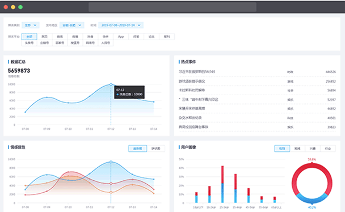Open the 媒体类别 dropdown showing 全部
This screenshot has height=212, width=345.
point(31,26)
